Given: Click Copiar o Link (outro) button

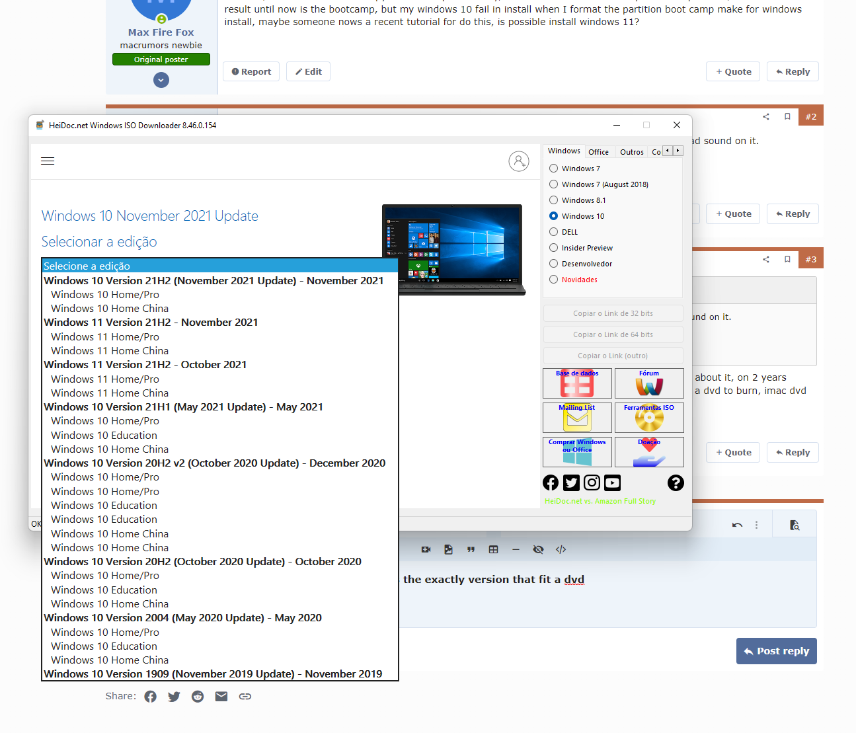Looking at the screenshot, I should coord(613,356).
